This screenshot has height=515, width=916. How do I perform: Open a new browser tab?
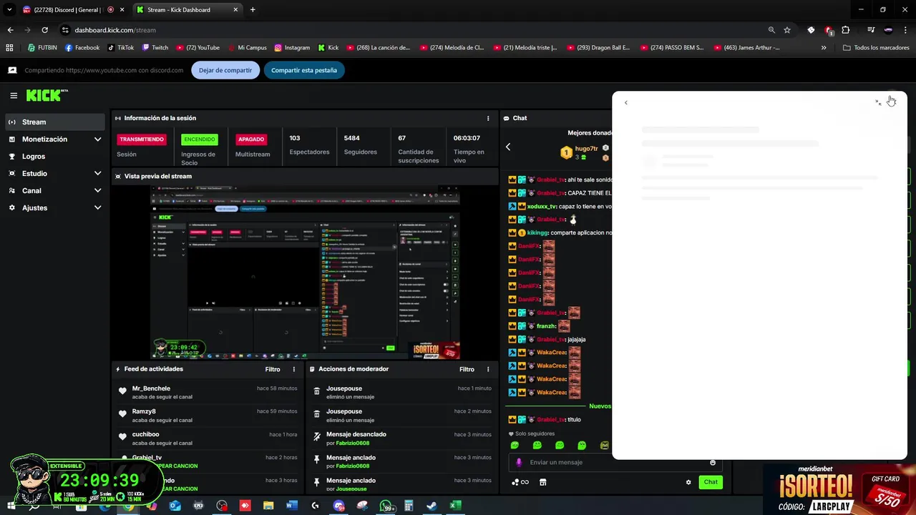coord(253,10)
